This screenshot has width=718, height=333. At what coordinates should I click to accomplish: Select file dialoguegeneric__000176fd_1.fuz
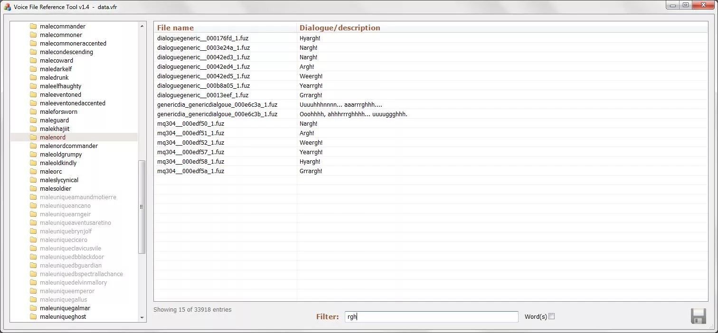click(203, 38)
